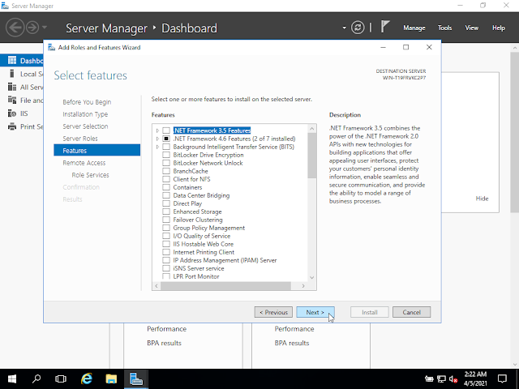Open dropdown arrow left of Refresh icon
Screen dimensions: 519x389
pyautogui.click(x=344, y=28)
